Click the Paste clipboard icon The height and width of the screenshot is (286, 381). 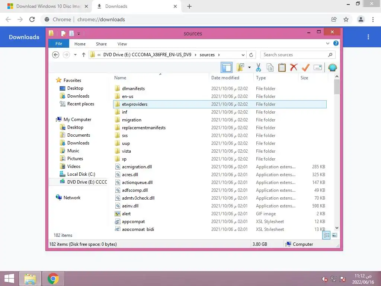282,67
